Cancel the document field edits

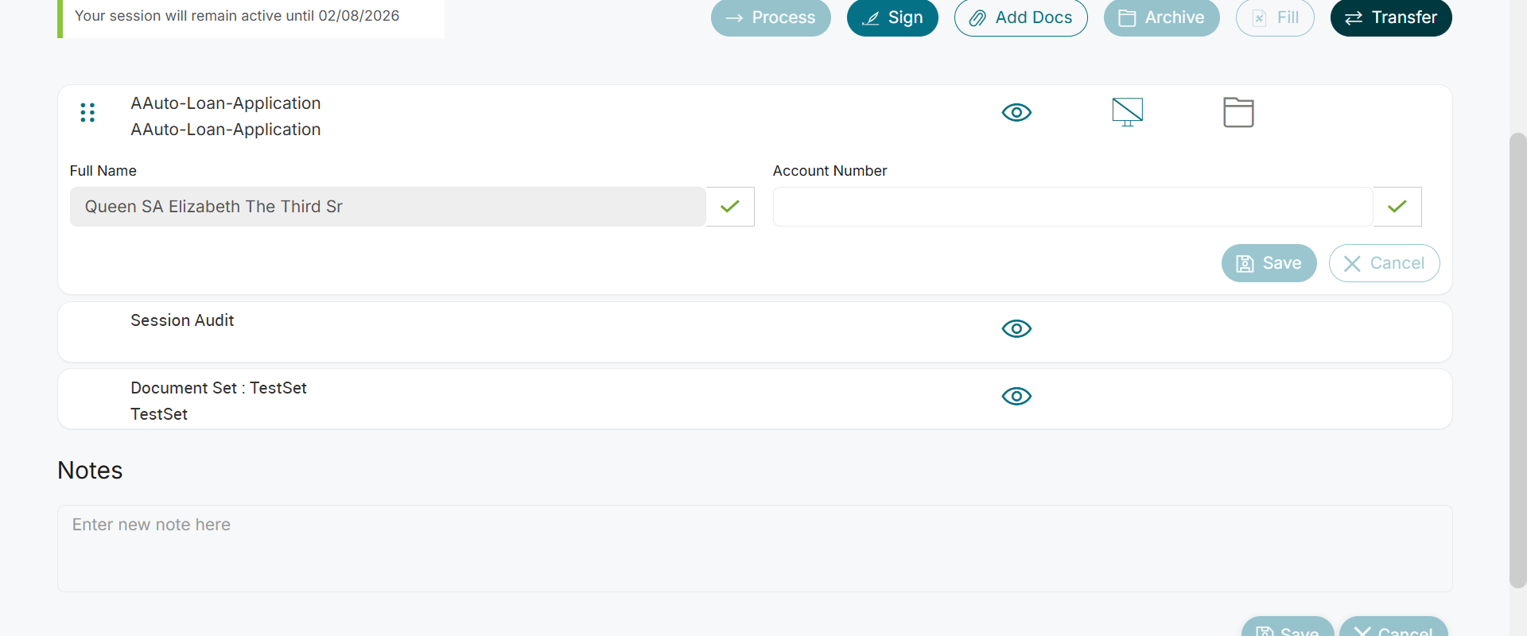pyautogui.click(x=1384, y=263)
